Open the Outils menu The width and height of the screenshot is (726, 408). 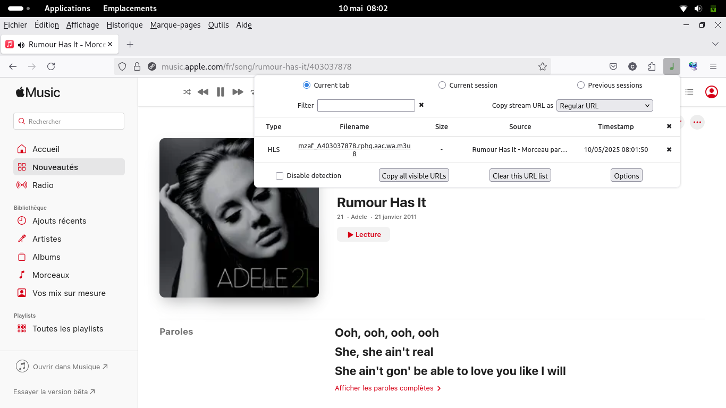tap(218, 25)
